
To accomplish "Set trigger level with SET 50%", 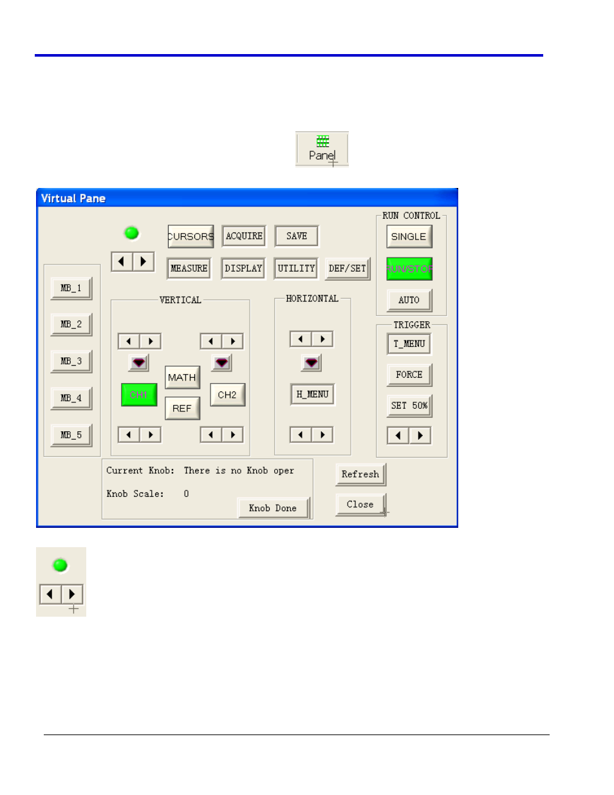I will pos(409,406).
